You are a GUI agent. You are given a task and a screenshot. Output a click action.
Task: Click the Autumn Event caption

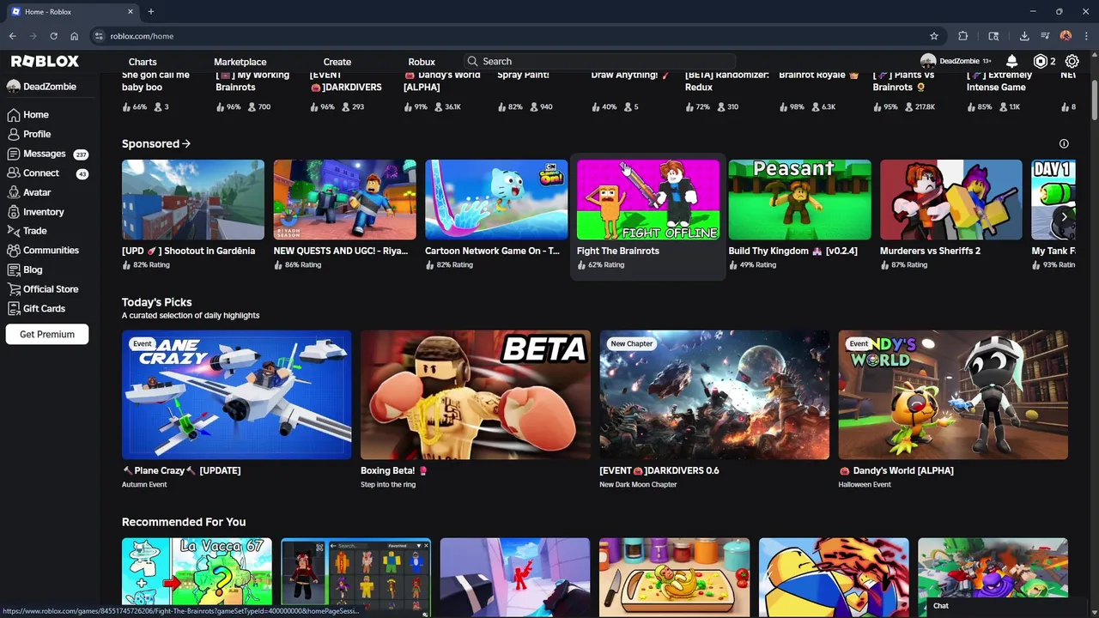(144, 485)
